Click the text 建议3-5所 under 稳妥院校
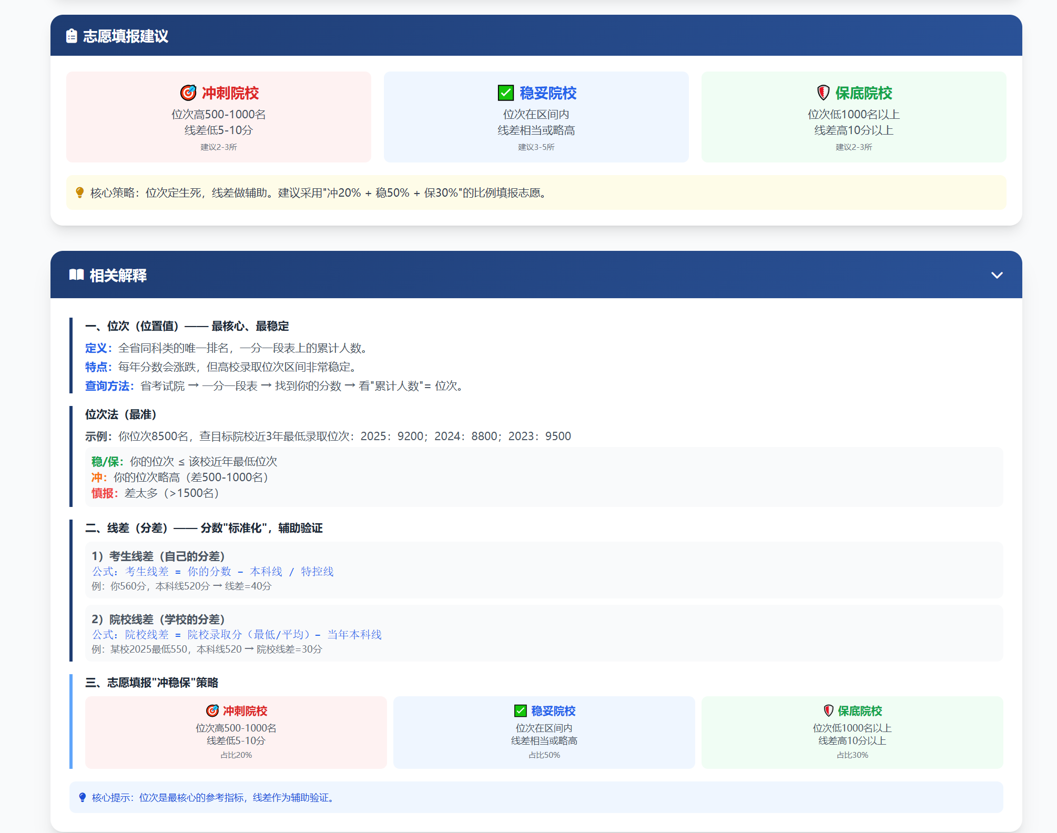Image resolution: width=1057 pixels, height=833 pixels. coord(536,147)
